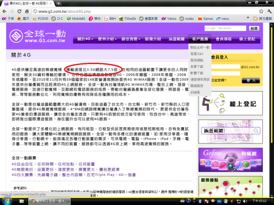The image size is (274, 205).
Task: Open the 4G自由自在 vision link
Action: click(x=53, y=164)
